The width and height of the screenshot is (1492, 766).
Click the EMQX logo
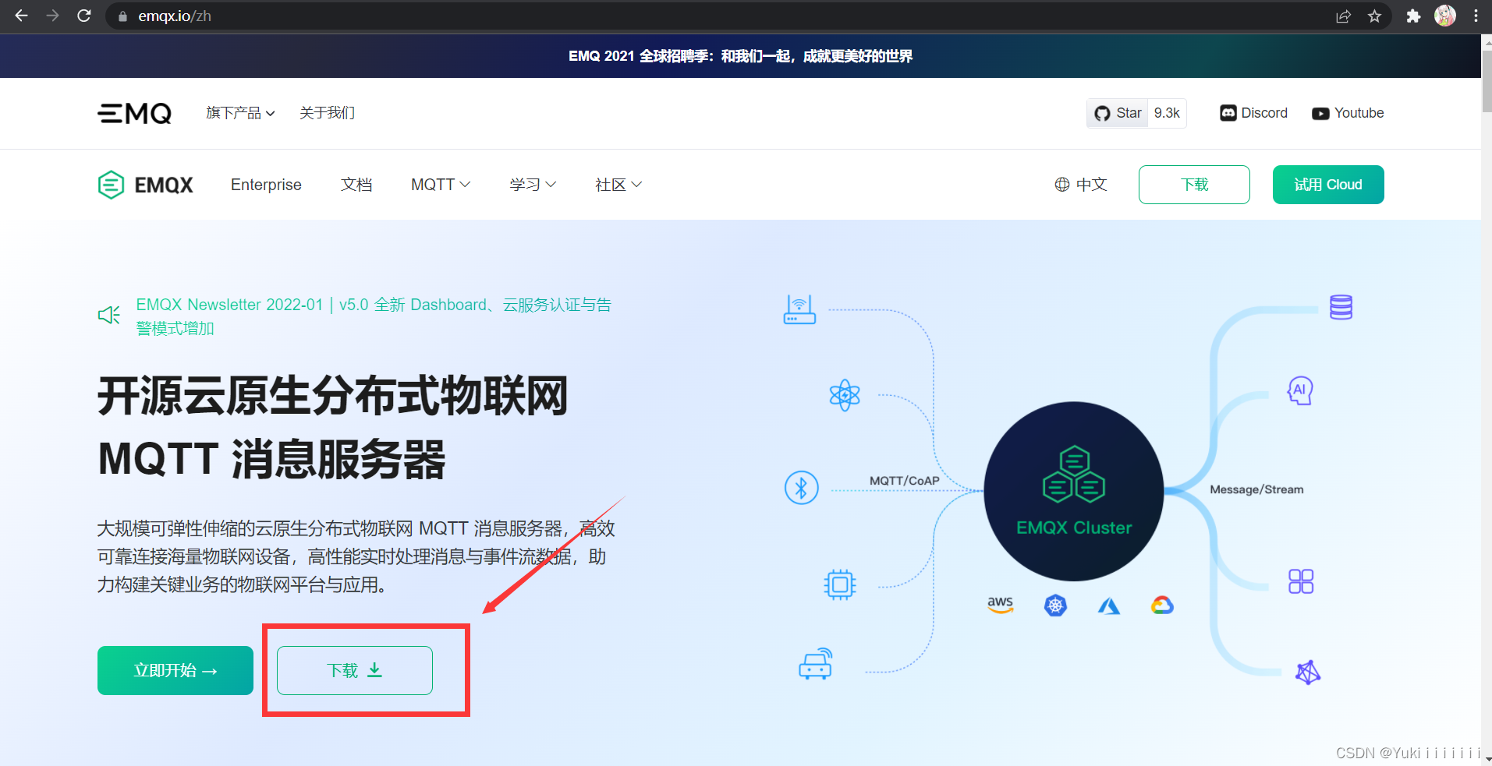pos(145,185)
